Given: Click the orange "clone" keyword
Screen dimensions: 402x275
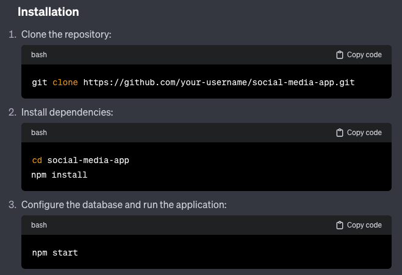Looking at the screenshot, I should coord(65,82).
